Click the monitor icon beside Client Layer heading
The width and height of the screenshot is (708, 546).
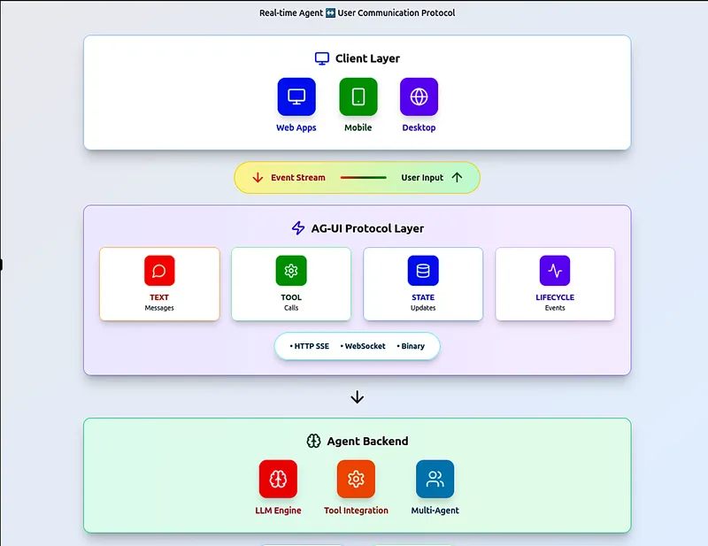(x=322, y=58)
